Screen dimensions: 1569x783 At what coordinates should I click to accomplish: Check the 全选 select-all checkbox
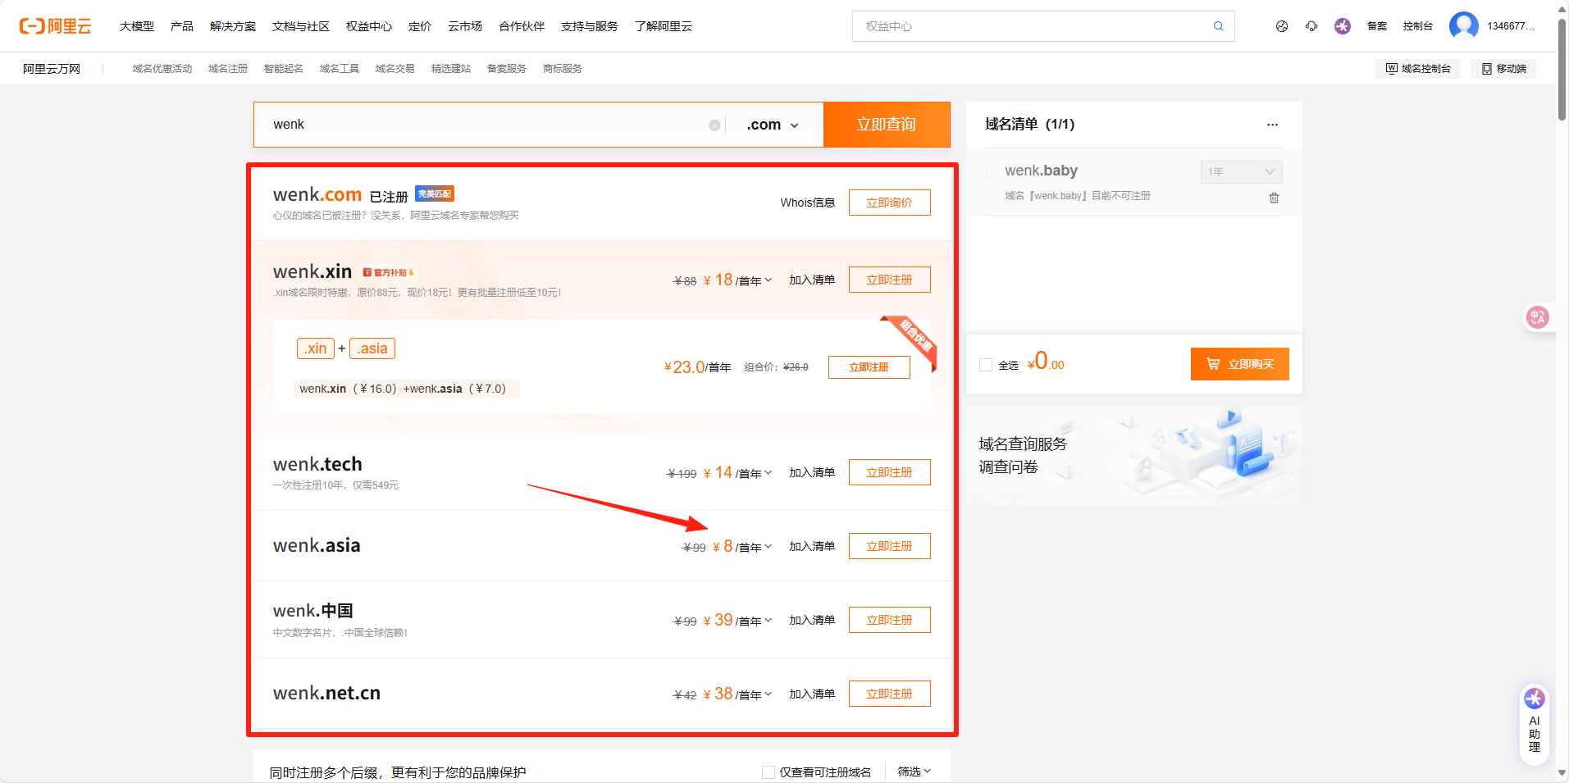pos(986,365)
